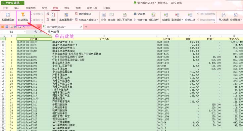
Task: Click 显示明细数据 show detail
Action: tap(206, 14)
